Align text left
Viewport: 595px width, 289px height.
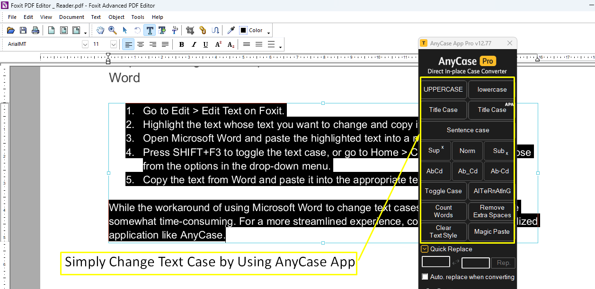[x=128, y=44]
